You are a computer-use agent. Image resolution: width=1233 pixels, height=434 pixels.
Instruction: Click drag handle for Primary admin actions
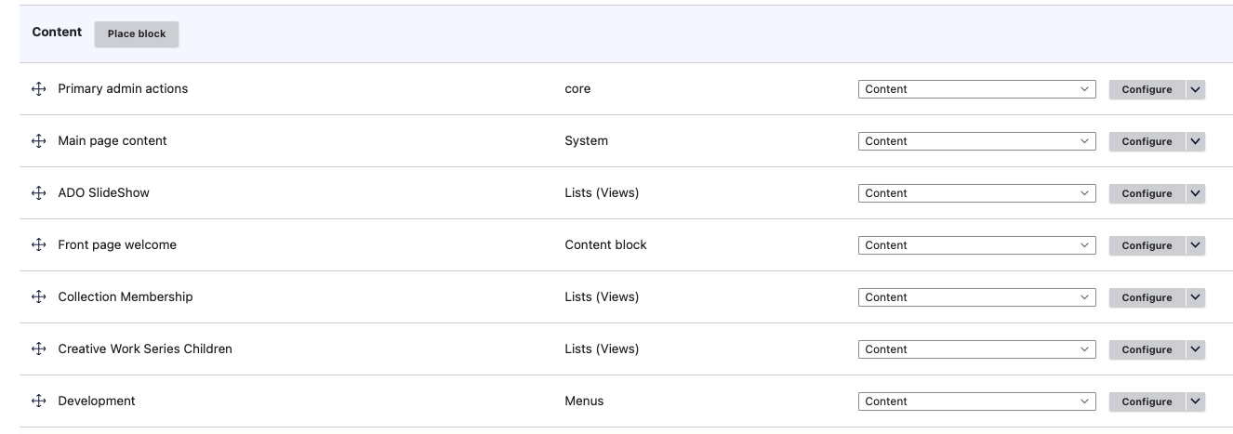point(38,89)
